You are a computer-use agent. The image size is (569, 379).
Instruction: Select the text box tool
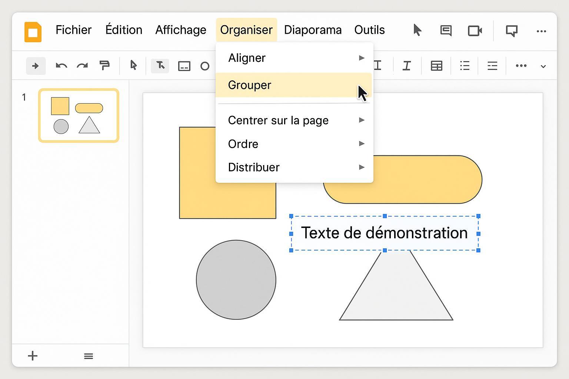click(160, 66)
